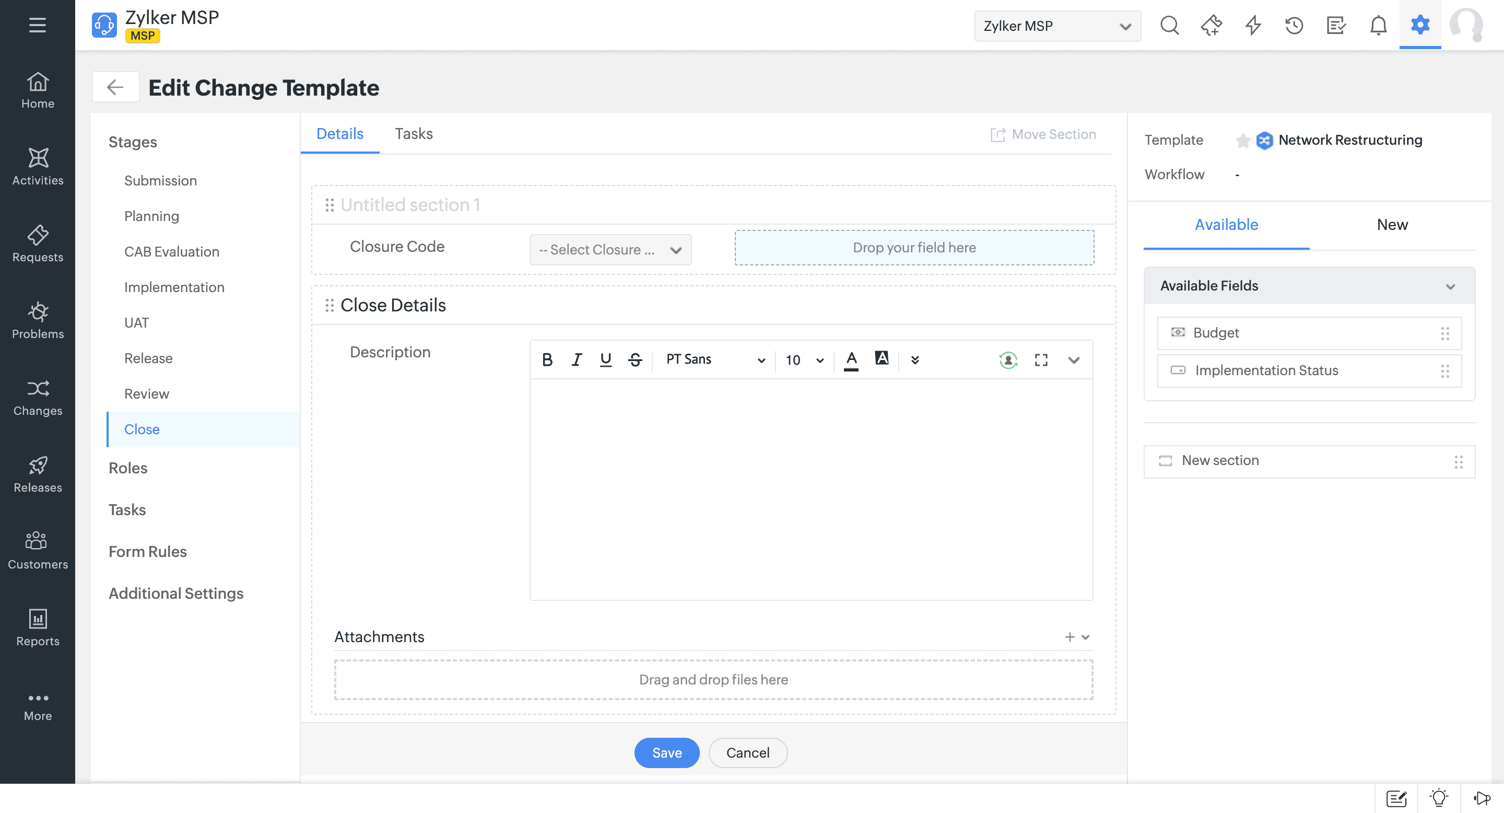Switch to the New fields tab

(x=1391, y=225)
